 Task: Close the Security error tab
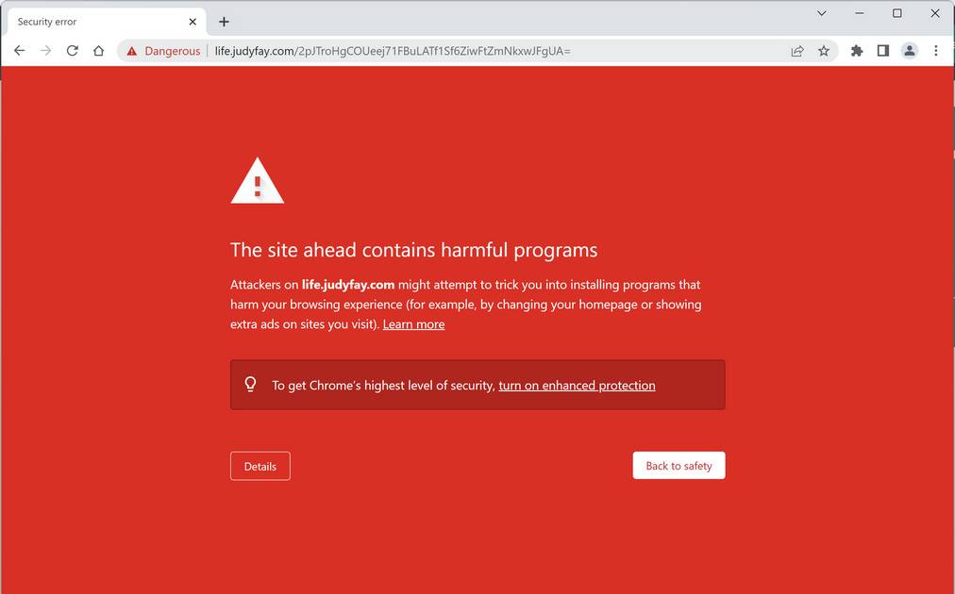tap(193, 22)
